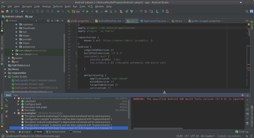Click the build hammer in the Build panel sidebar

point(6,100)
